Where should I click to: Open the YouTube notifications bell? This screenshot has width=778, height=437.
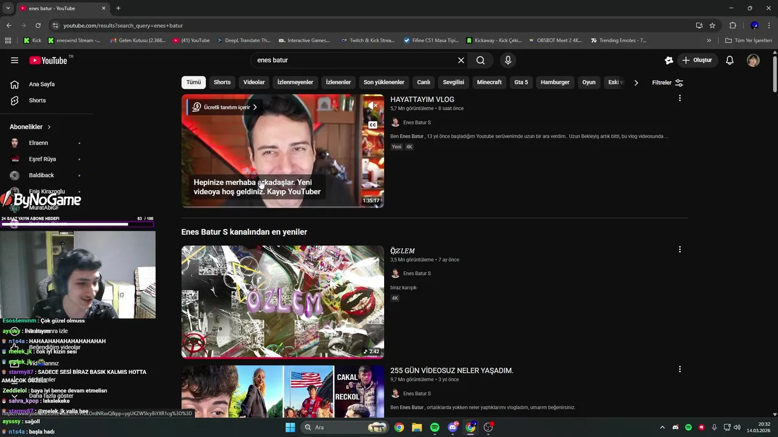pyautogui.click(x=730, y=60)
